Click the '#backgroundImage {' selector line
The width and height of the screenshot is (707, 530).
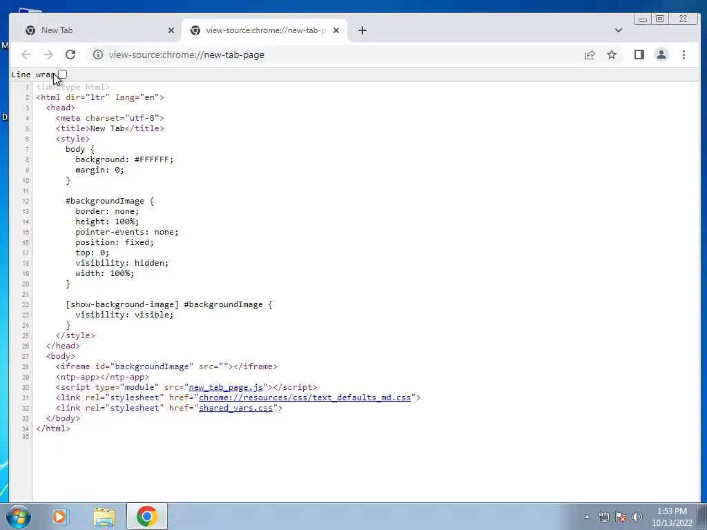click(110, 201)
